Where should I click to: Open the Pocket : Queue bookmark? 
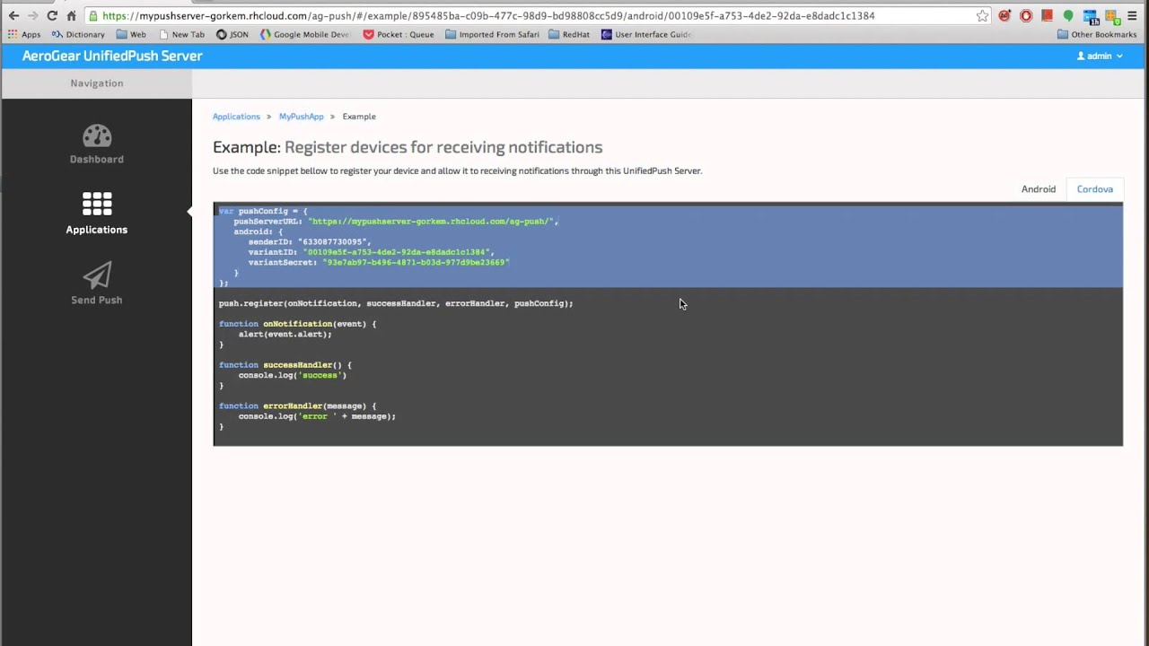[x=399, y=34]
